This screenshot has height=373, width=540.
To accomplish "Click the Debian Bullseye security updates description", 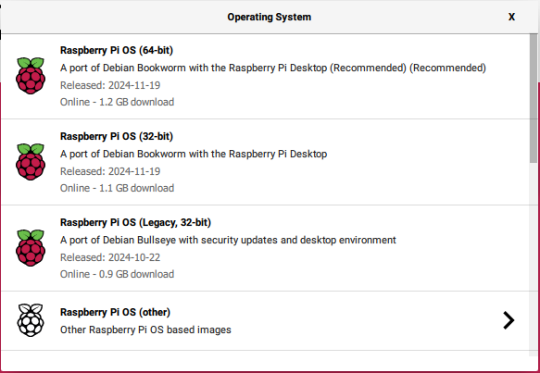I will tap(228, 240).
